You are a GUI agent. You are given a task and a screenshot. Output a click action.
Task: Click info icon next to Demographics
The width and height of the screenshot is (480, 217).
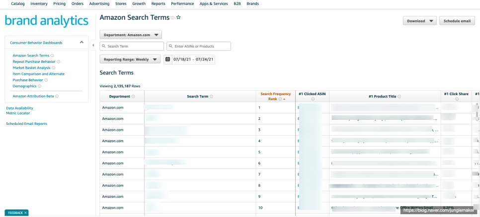coord(39,86)
